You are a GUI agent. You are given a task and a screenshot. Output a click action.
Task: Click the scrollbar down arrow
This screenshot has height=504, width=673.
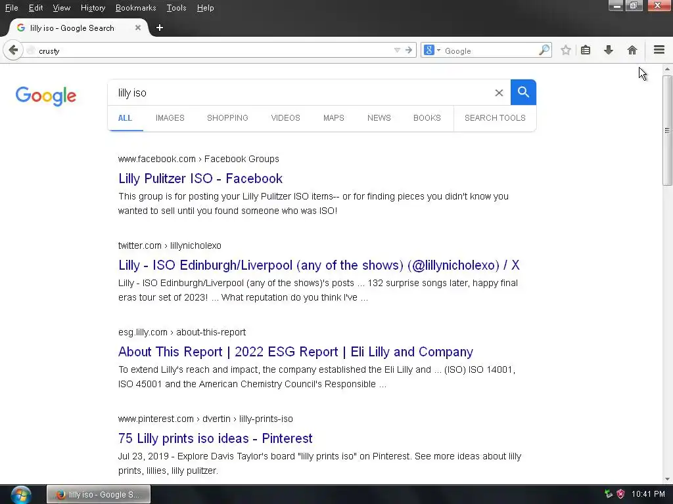667,479
